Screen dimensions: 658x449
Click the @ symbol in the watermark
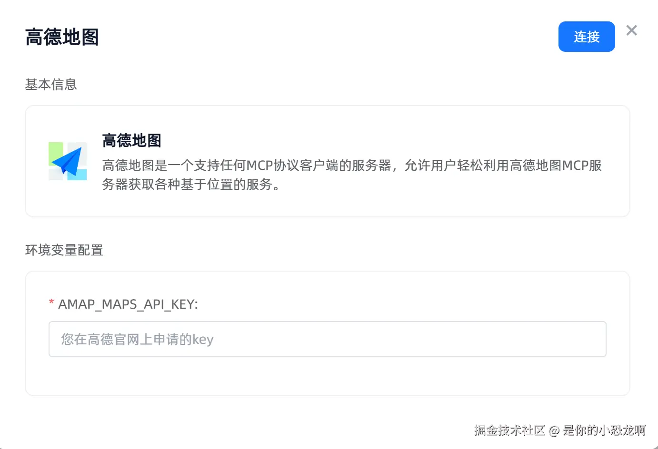(x=554, y=431)
